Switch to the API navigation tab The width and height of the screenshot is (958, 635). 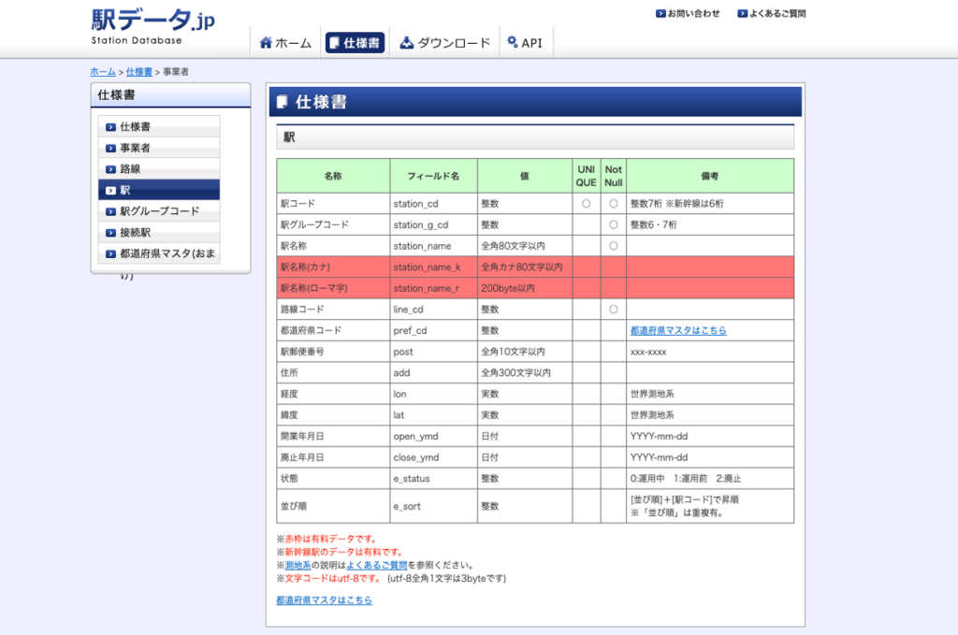525,43
